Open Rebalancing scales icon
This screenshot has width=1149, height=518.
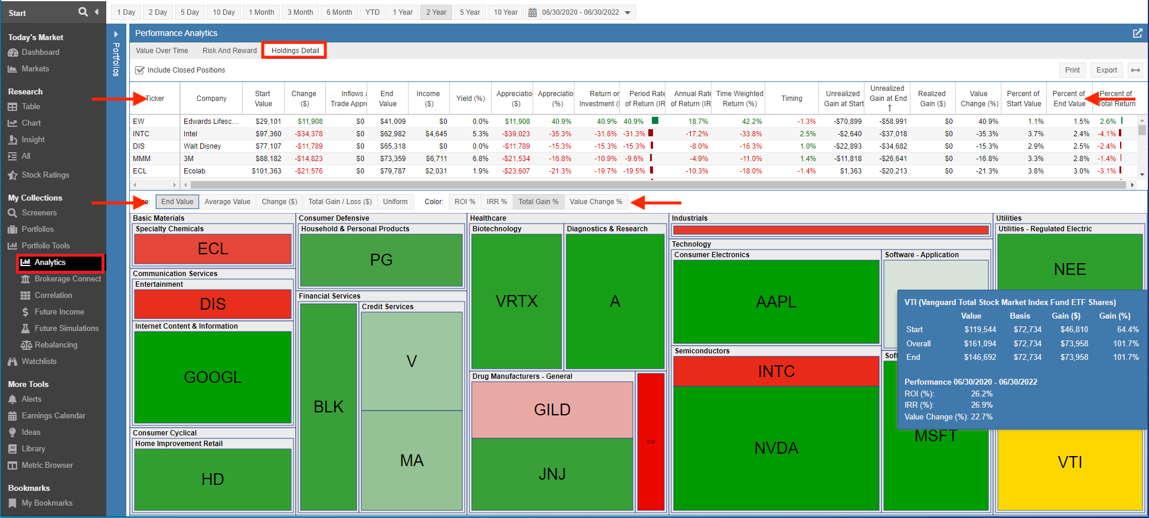coord(26,345)
